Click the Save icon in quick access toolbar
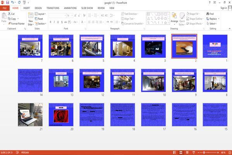 tap(7, 2)
